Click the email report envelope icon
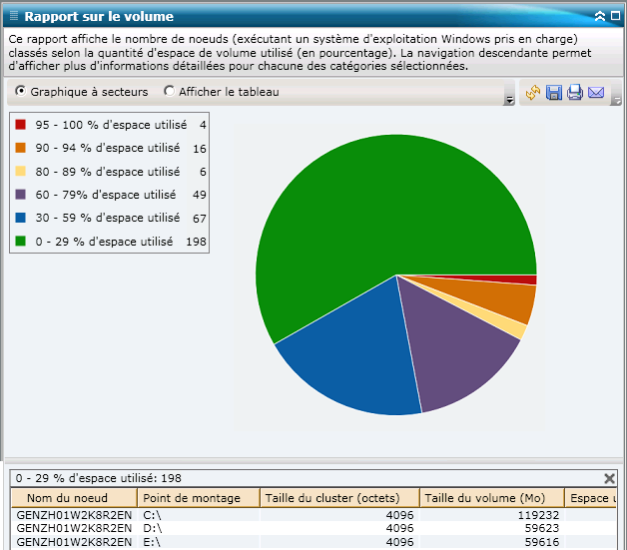Image resolution: width=627 pixels, height=550 pixels. [596, 93]
